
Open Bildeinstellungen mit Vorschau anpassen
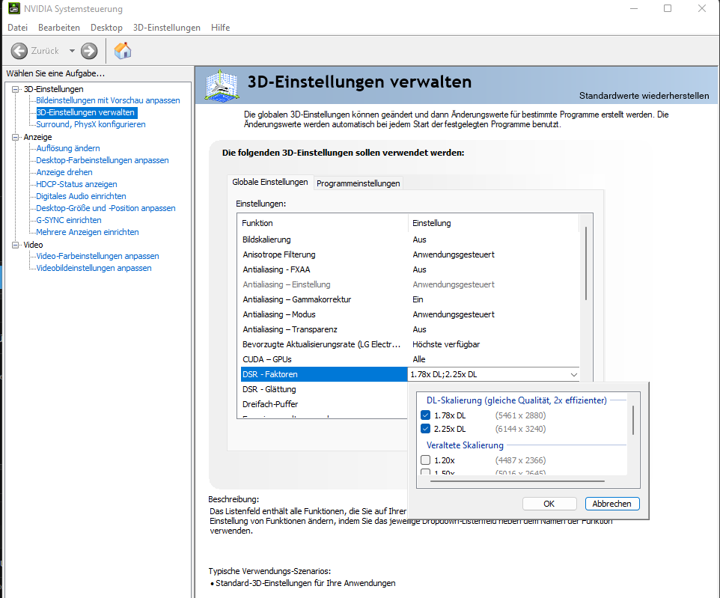[108, 100]
